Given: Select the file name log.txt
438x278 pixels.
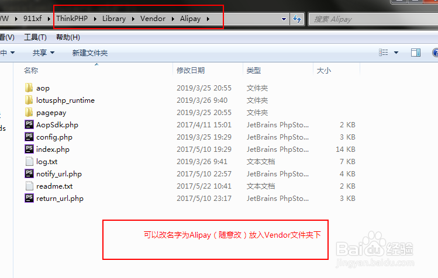Looking at the screenshot, I should 47,162.
